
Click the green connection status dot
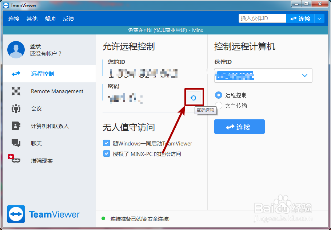click(x=103, y=218)
